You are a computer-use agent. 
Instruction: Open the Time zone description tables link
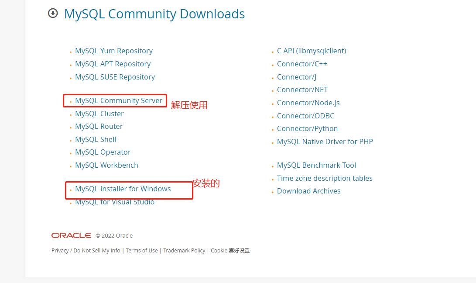pyautogui.click(x=325, y=179)
